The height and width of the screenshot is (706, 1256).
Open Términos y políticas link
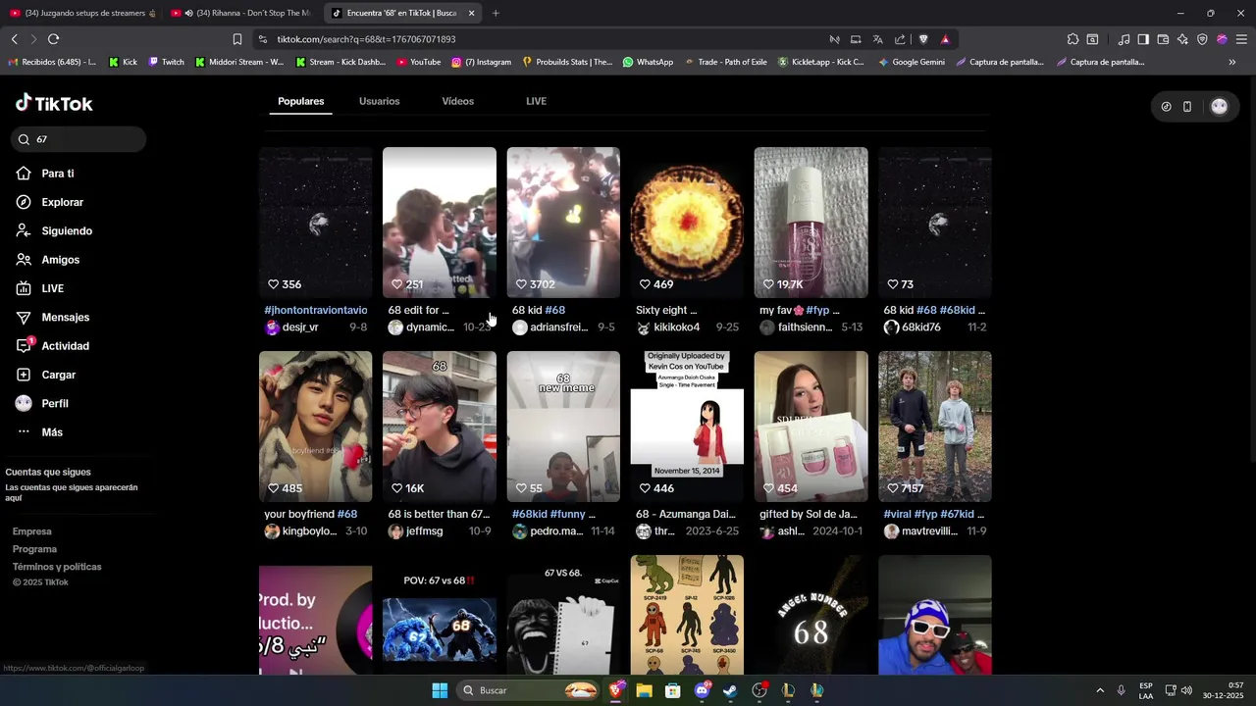point(57,567)
